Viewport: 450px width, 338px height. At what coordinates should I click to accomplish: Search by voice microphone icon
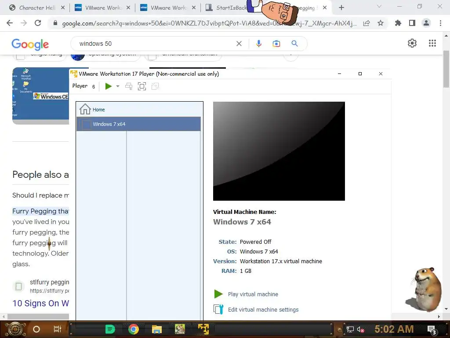258,44
